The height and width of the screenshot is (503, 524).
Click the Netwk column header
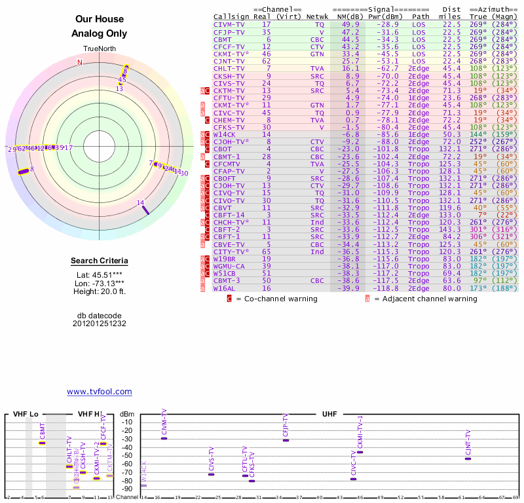(x=317, y=17)
